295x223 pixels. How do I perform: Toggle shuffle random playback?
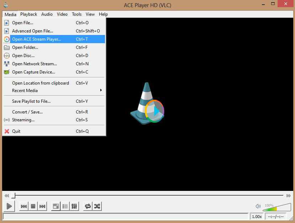point(97,206)
